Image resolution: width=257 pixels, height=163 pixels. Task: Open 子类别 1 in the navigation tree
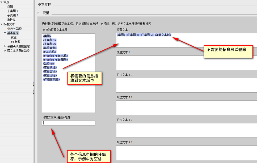point(12,11)
